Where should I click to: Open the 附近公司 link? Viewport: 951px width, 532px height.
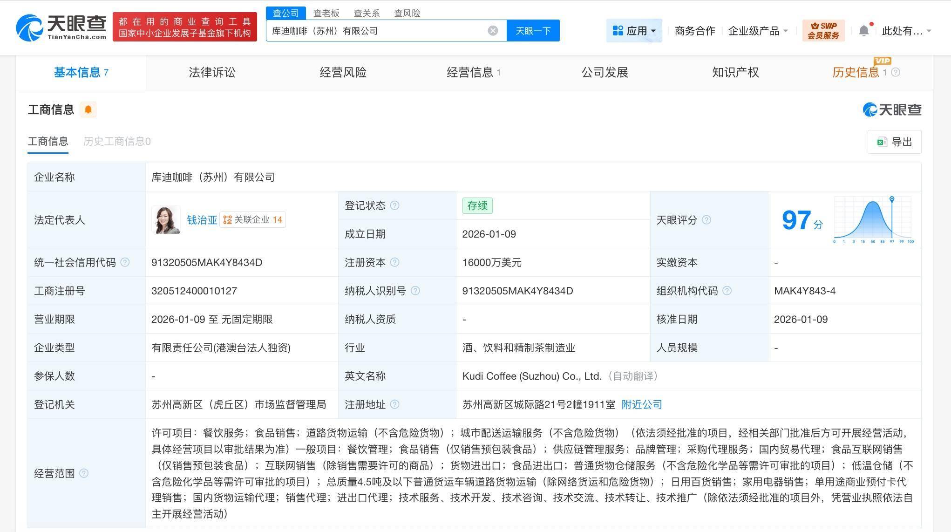(x=641, y=404)
